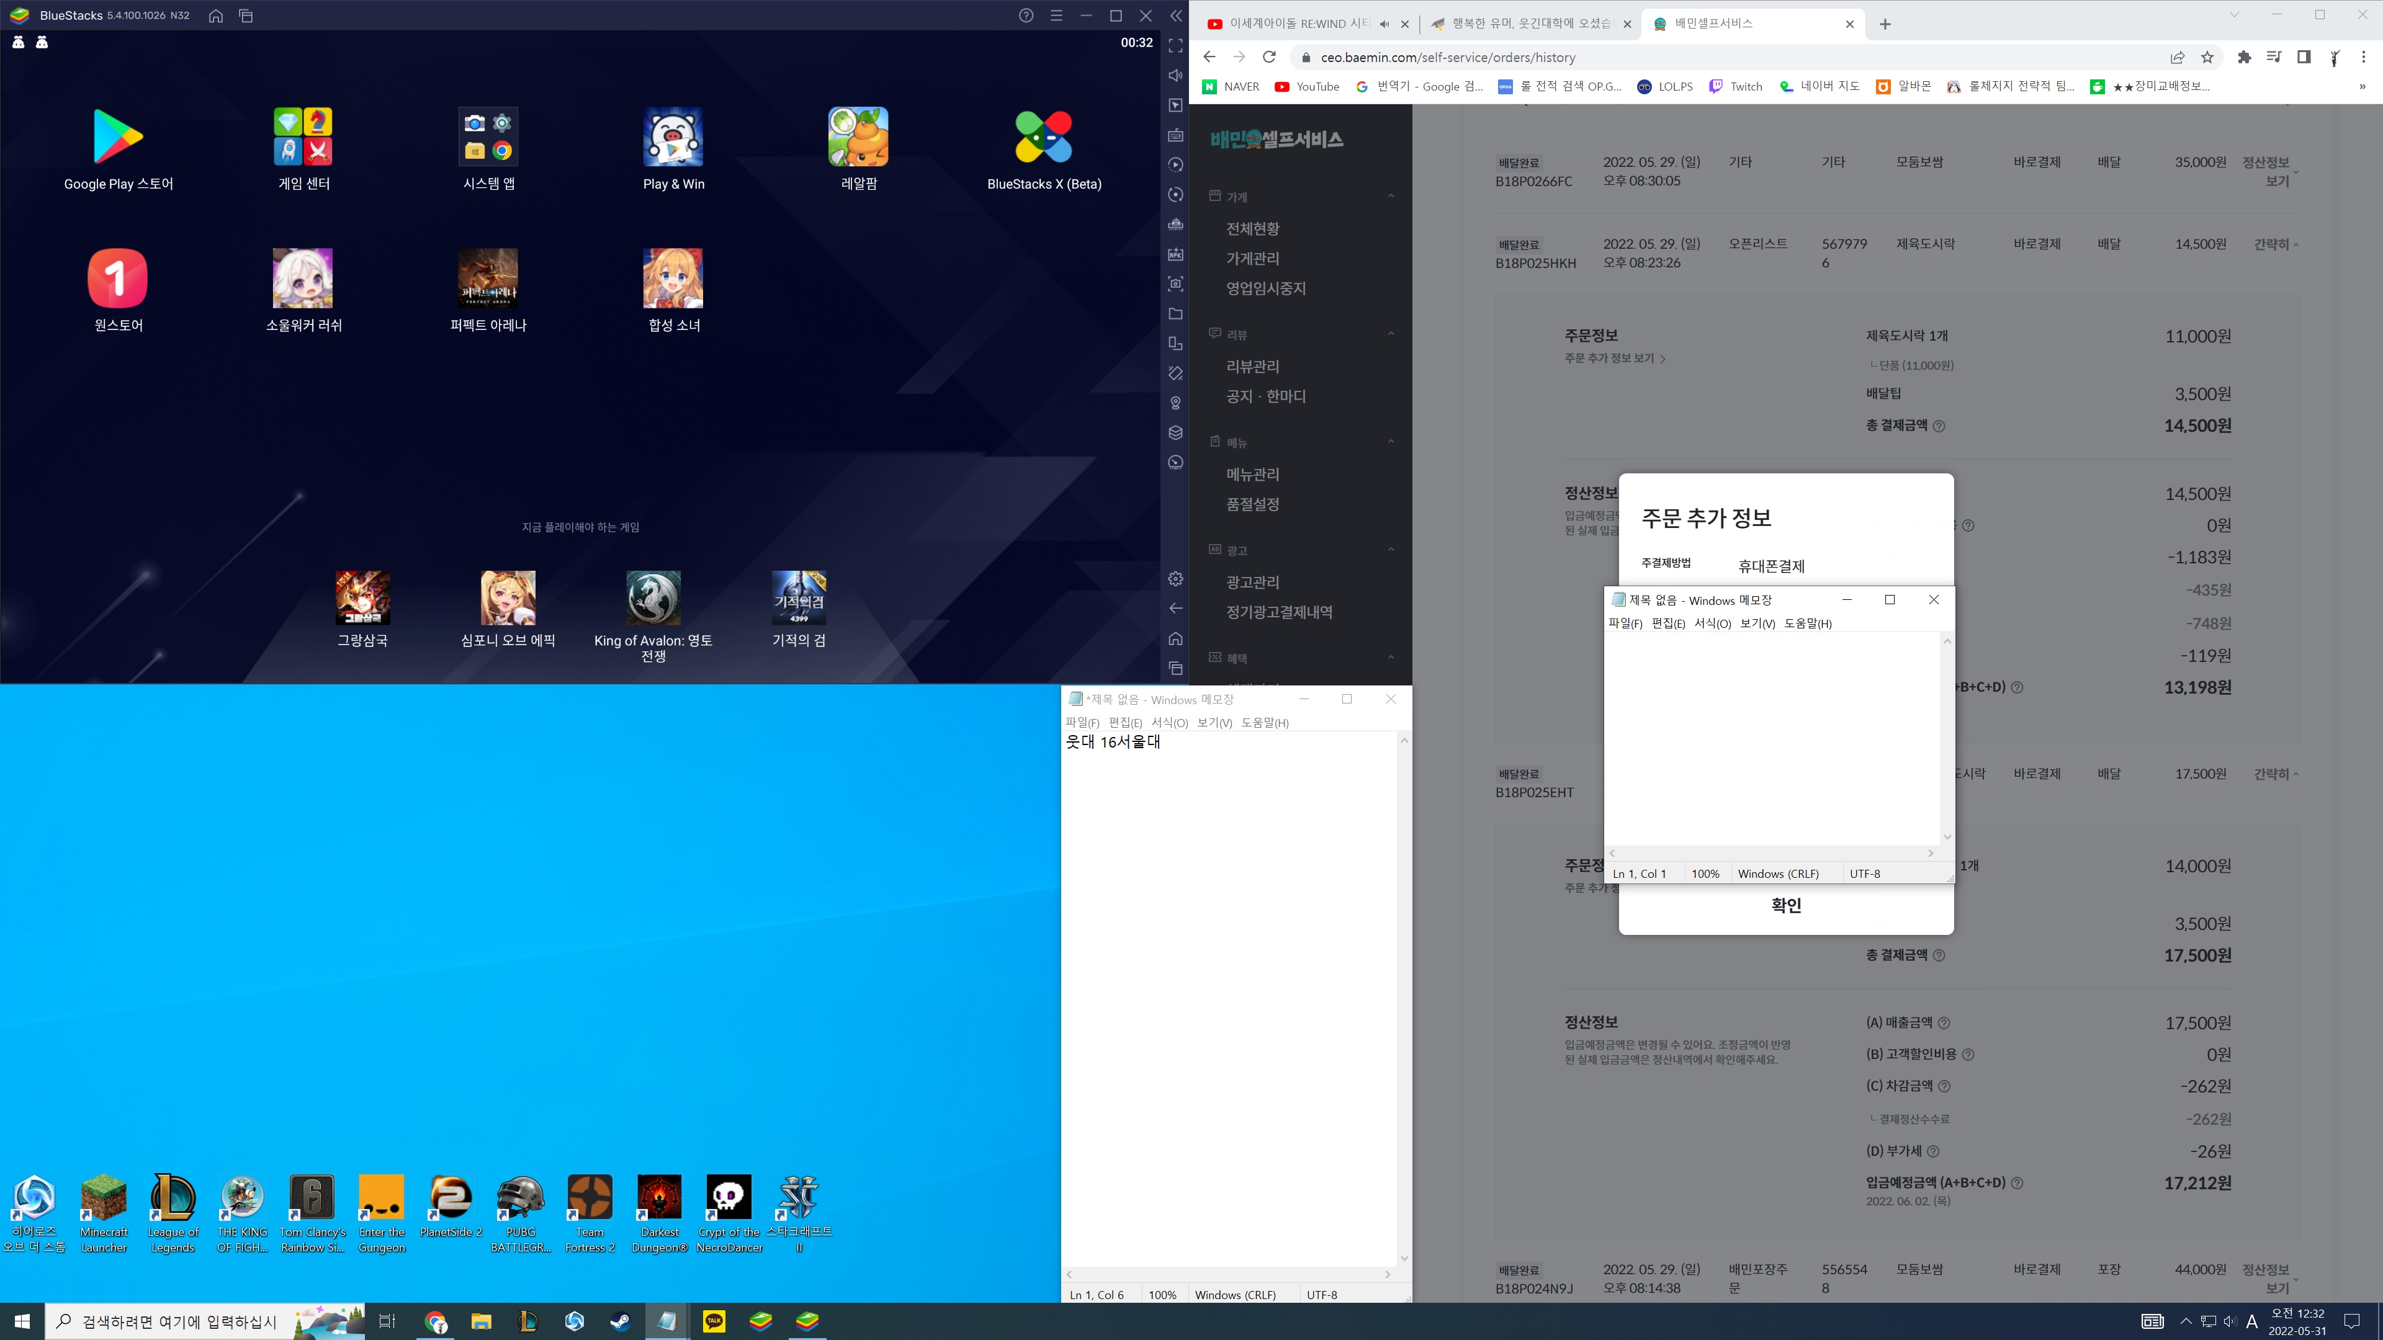The width and height of the screenshot is (2383, 1340).
Task: Click BlueStacks fullscreen icon in sidebar
Action: tap(1176, 45)
